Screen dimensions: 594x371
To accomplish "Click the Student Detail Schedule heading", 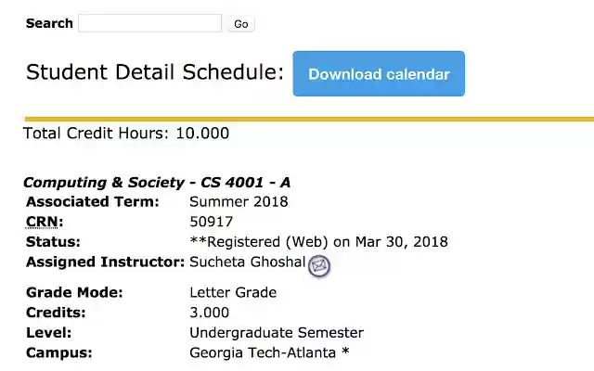I will [x=154, y=72].
